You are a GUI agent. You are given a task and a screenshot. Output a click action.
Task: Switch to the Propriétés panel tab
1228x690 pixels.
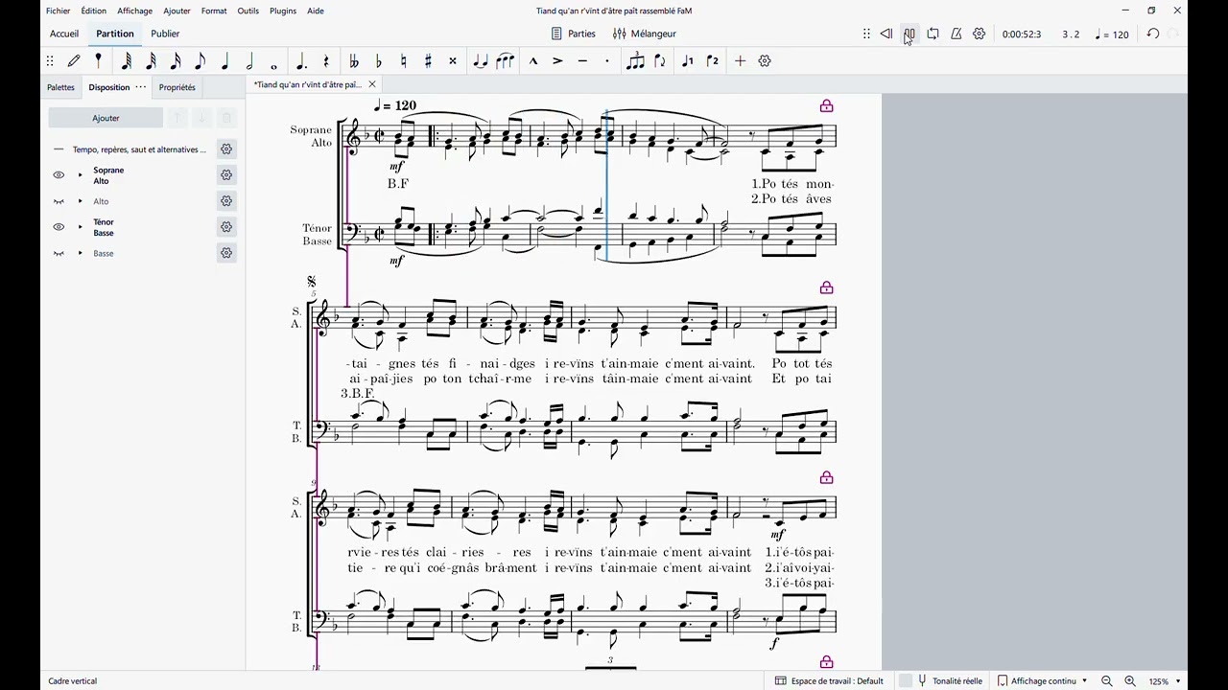tap(177, 87)
